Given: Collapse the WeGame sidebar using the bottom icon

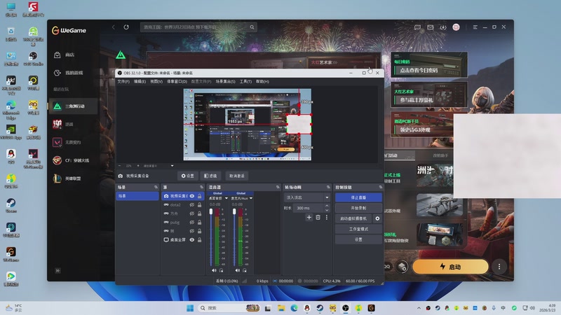Looking at the screenshot, I should pos(58,271).
